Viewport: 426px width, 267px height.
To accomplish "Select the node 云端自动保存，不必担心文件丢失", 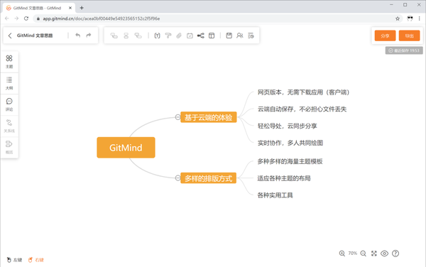I will (302, 109).
